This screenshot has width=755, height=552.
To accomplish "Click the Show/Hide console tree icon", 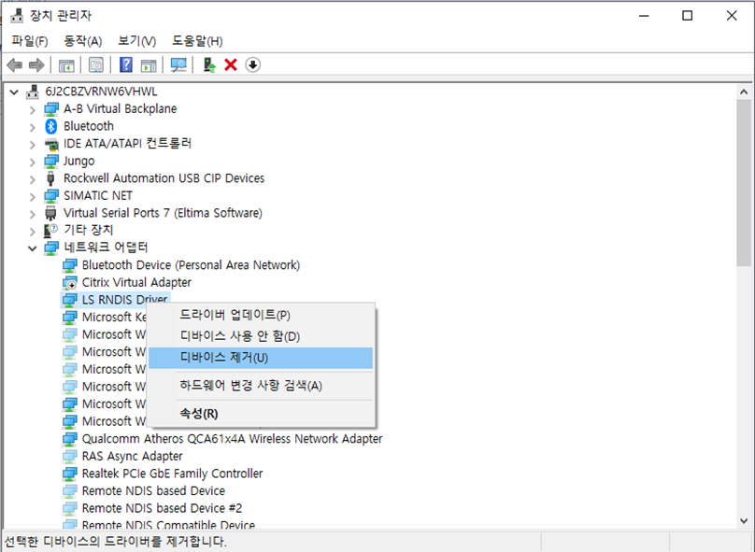I will [x=66, y=64].
